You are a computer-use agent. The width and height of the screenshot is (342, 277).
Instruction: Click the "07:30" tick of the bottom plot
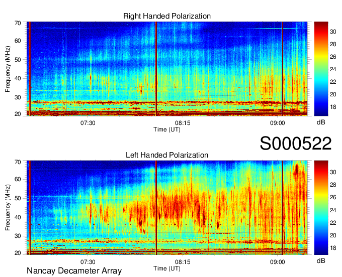click(x=88, y=262)
